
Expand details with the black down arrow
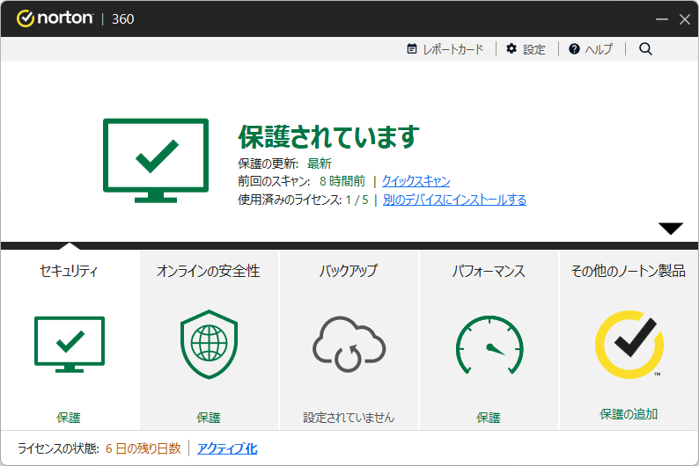click(x=671, y=229)
